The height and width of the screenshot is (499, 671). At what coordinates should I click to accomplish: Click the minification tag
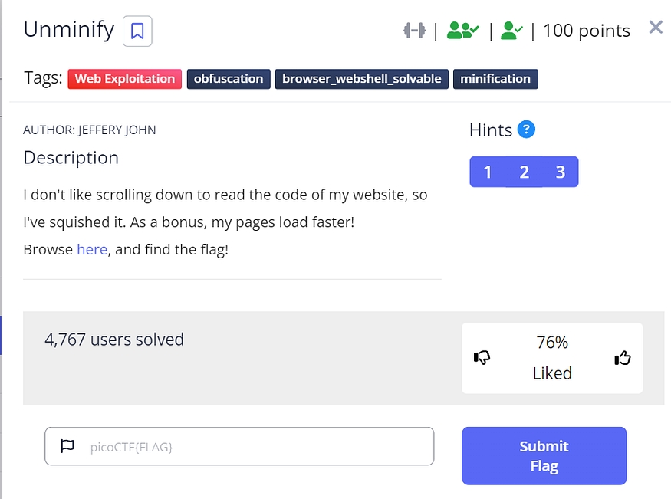pyautogui.click(x=495, y=79)
